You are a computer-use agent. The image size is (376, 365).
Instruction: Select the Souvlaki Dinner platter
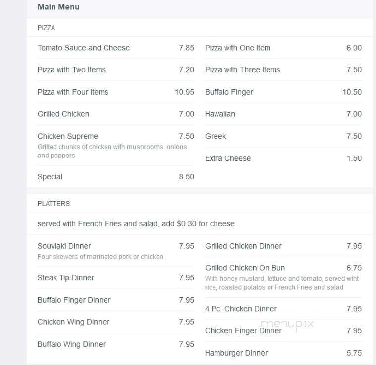tap(64, 246)
